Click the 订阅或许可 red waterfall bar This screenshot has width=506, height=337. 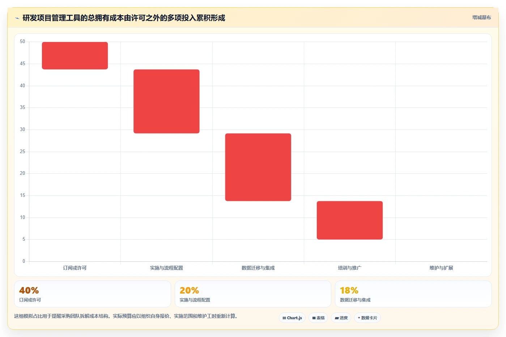coord(75,56)
